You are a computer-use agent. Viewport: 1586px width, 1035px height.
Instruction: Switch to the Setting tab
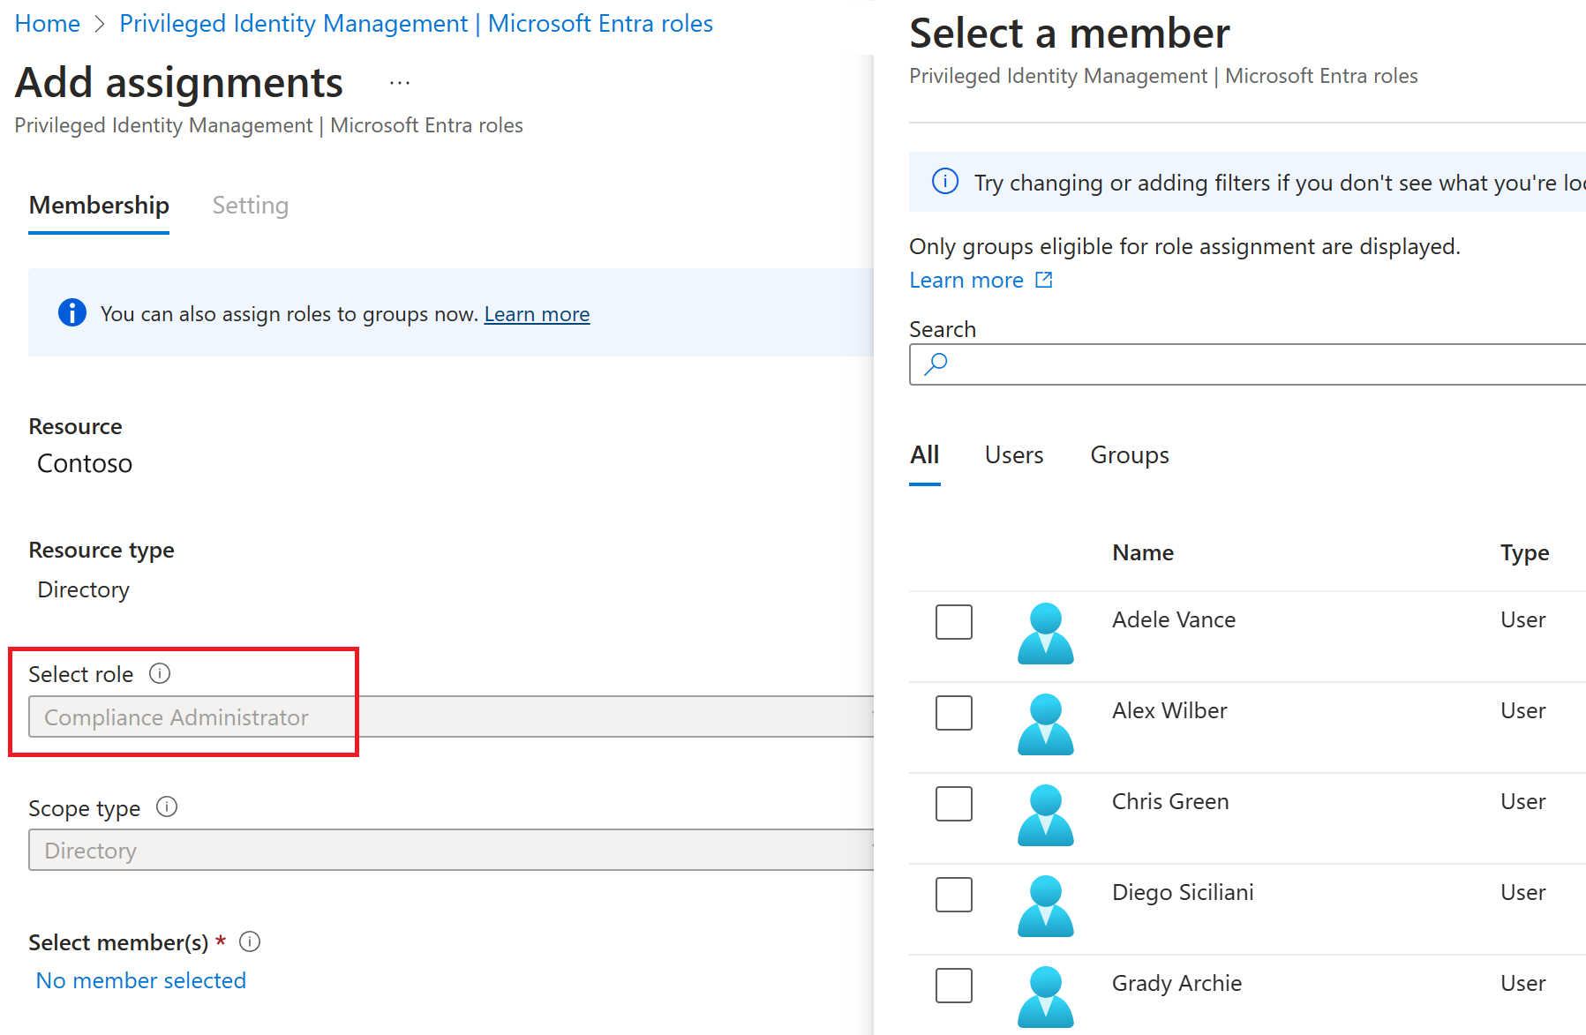(x=251, y=206)
